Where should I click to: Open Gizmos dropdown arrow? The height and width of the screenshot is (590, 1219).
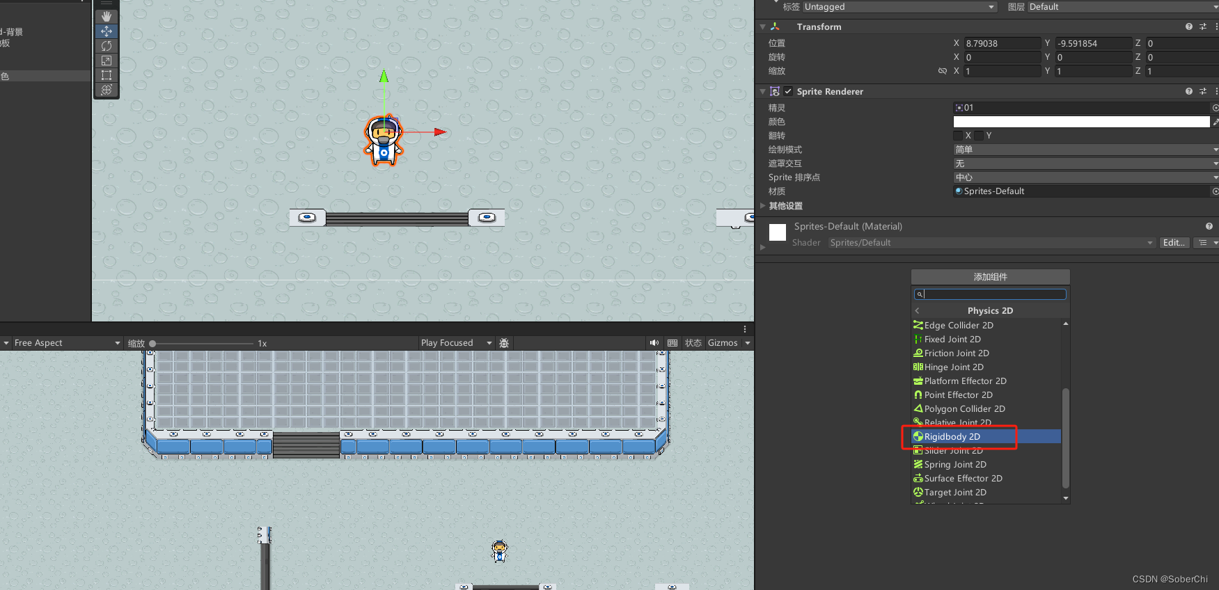click(x=748, y=343)
